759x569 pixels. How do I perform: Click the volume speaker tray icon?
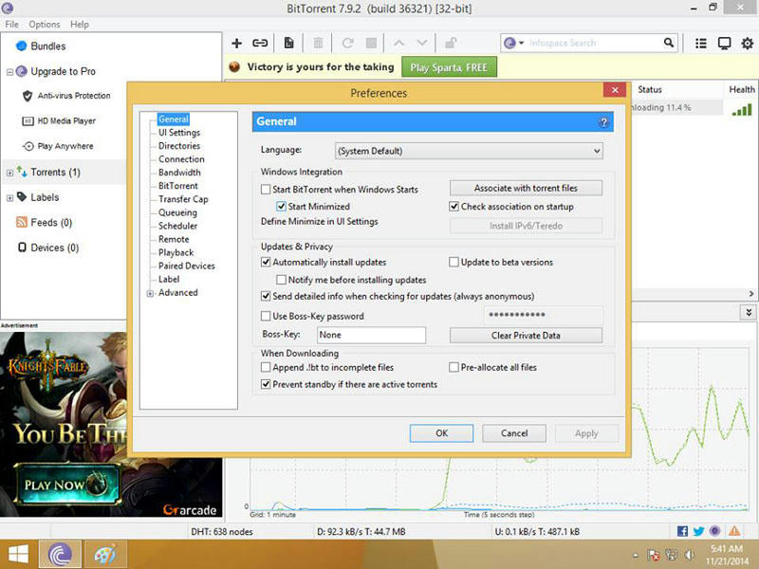click(690, 555)
